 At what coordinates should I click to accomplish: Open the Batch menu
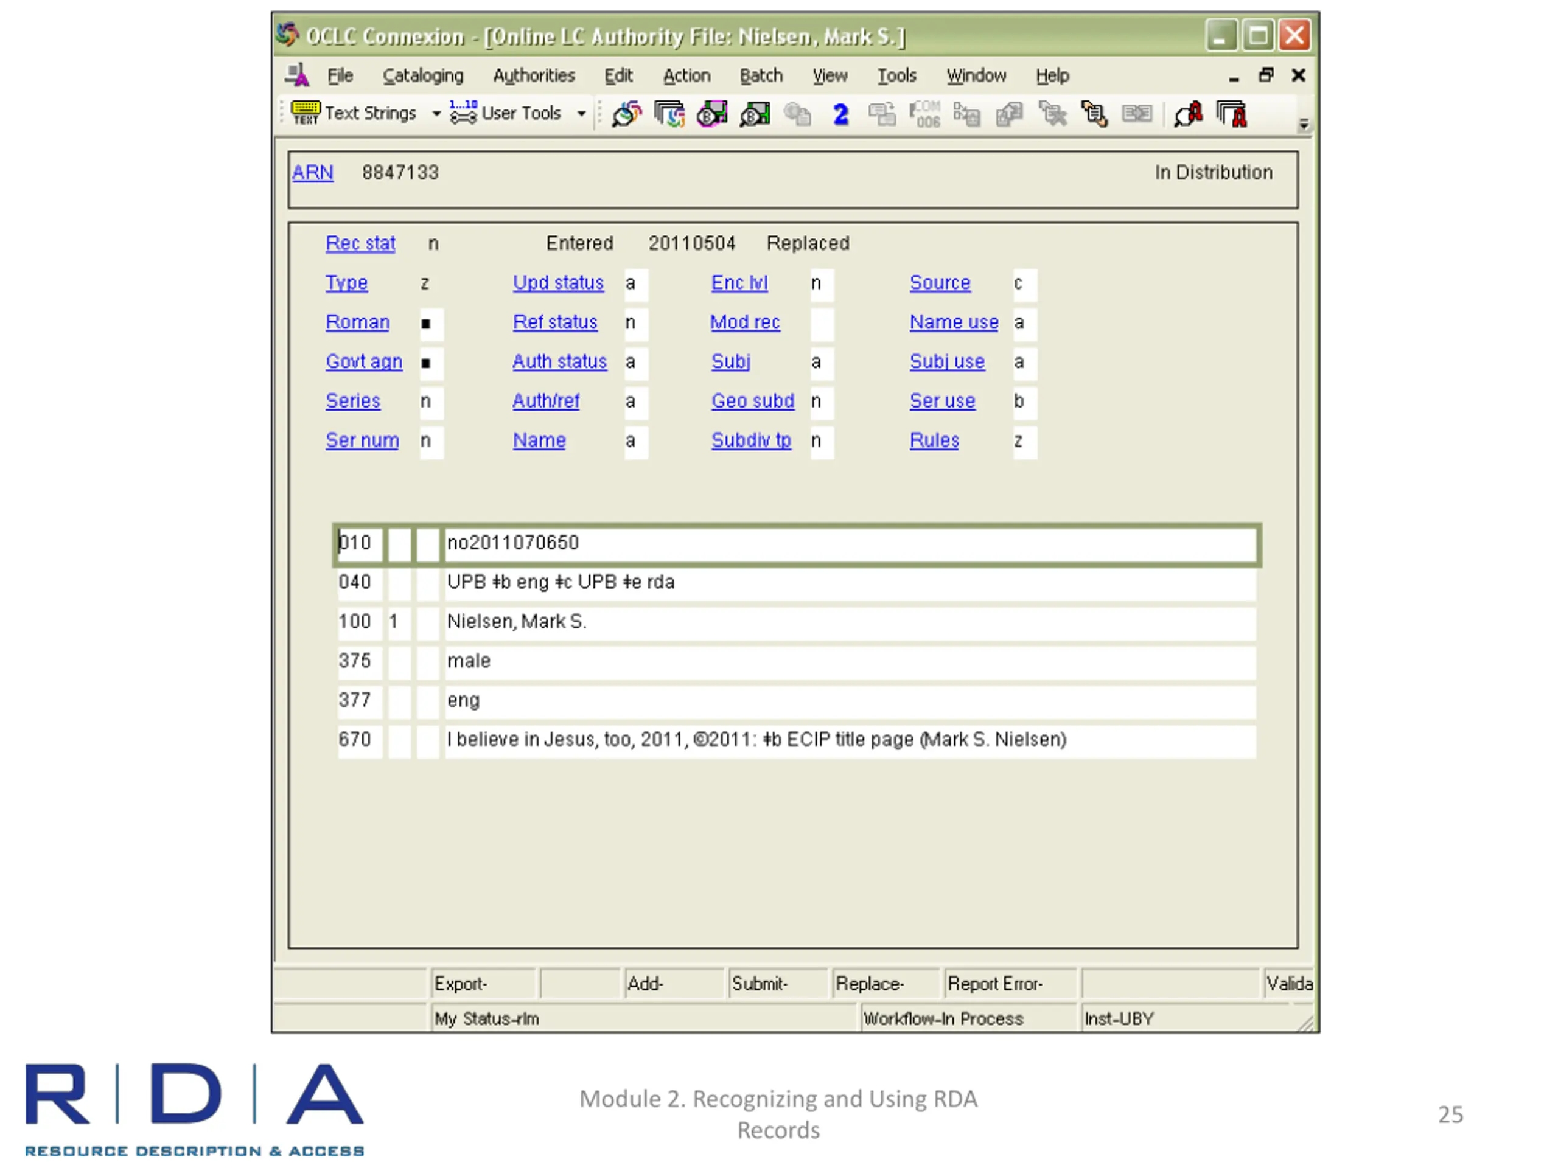[x=761, y=75]
